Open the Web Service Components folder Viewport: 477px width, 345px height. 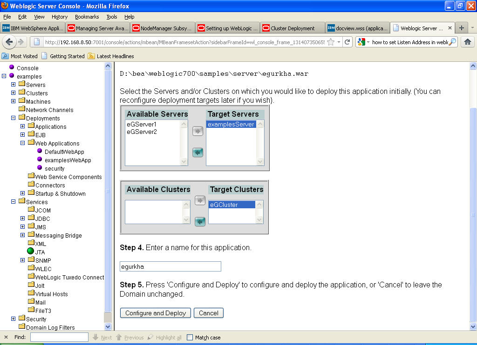68,177
